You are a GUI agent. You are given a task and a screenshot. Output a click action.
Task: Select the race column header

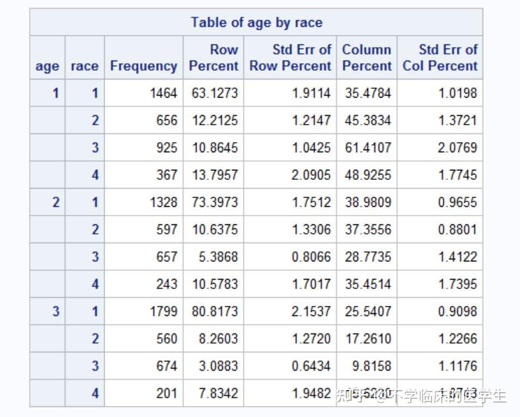85,66
